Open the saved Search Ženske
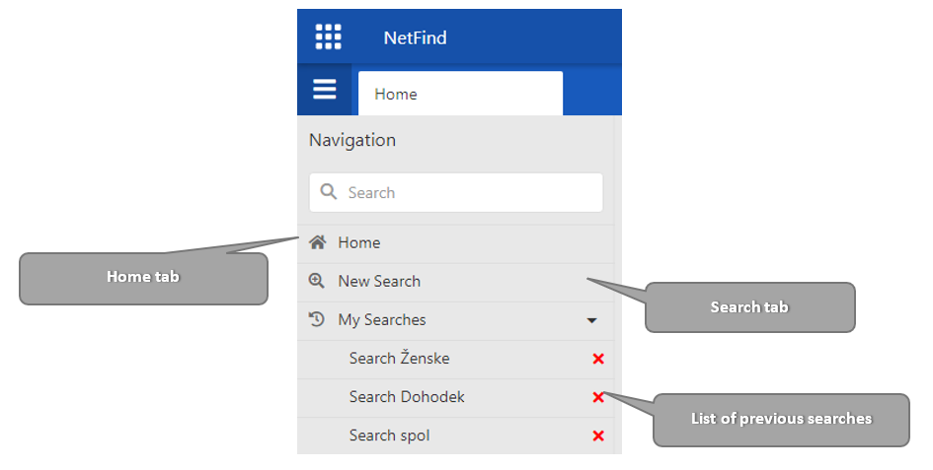The image size is (933, 470). click(399, 359)
